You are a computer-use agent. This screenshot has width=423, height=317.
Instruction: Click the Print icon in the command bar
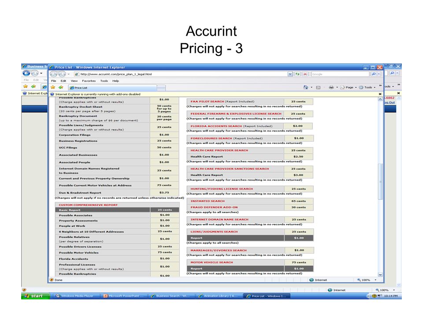pos(331,87)
